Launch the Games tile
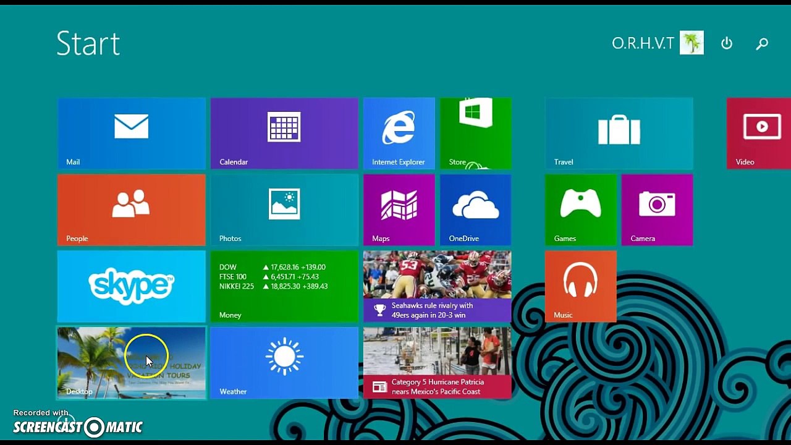 click(581, 210)
